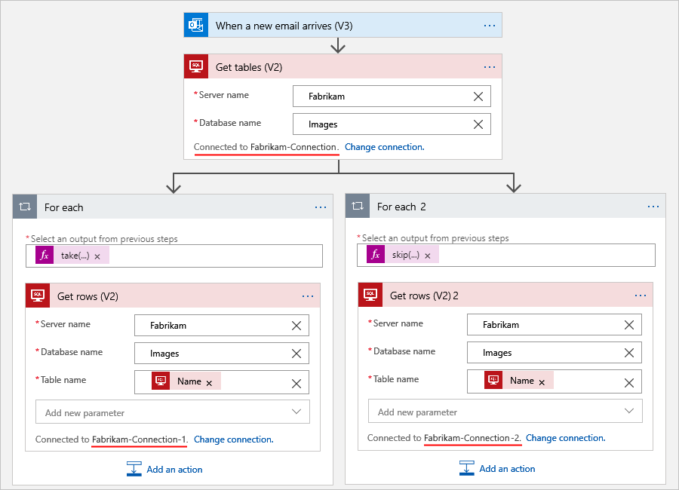
Task: Click the fx icon beside the skip(...) expression
Action: point(374,255)
